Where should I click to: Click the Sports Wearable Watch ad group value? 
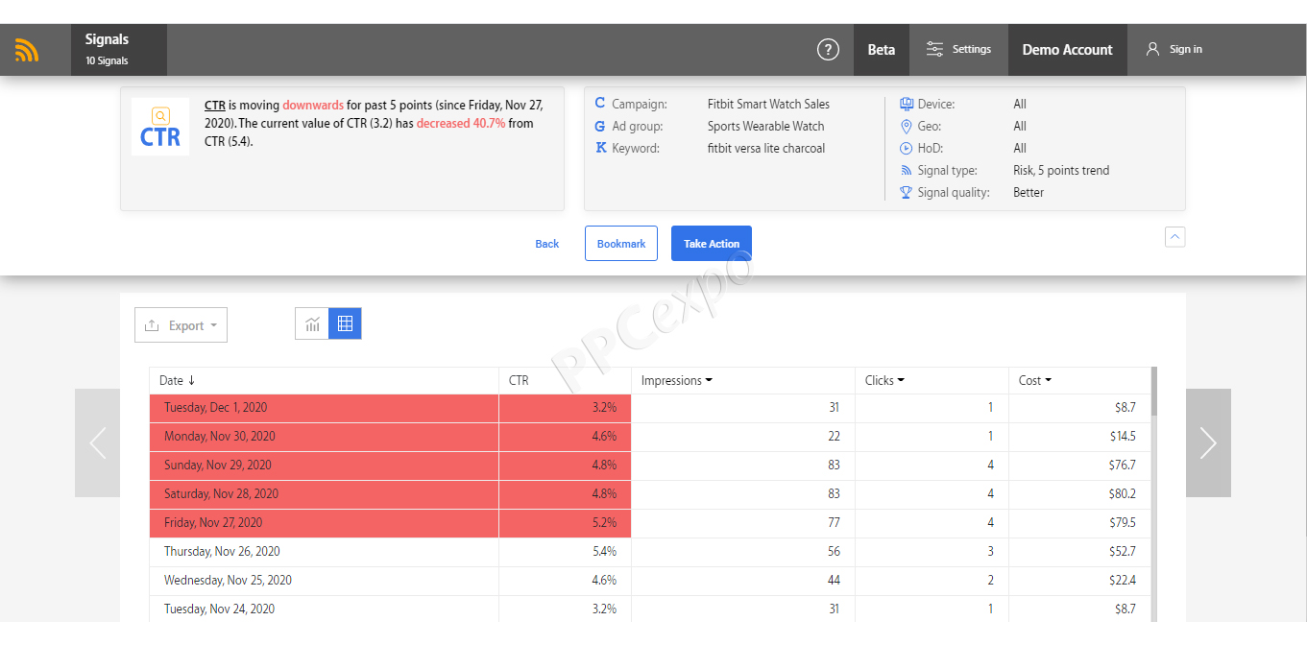(x=766, y=126)
